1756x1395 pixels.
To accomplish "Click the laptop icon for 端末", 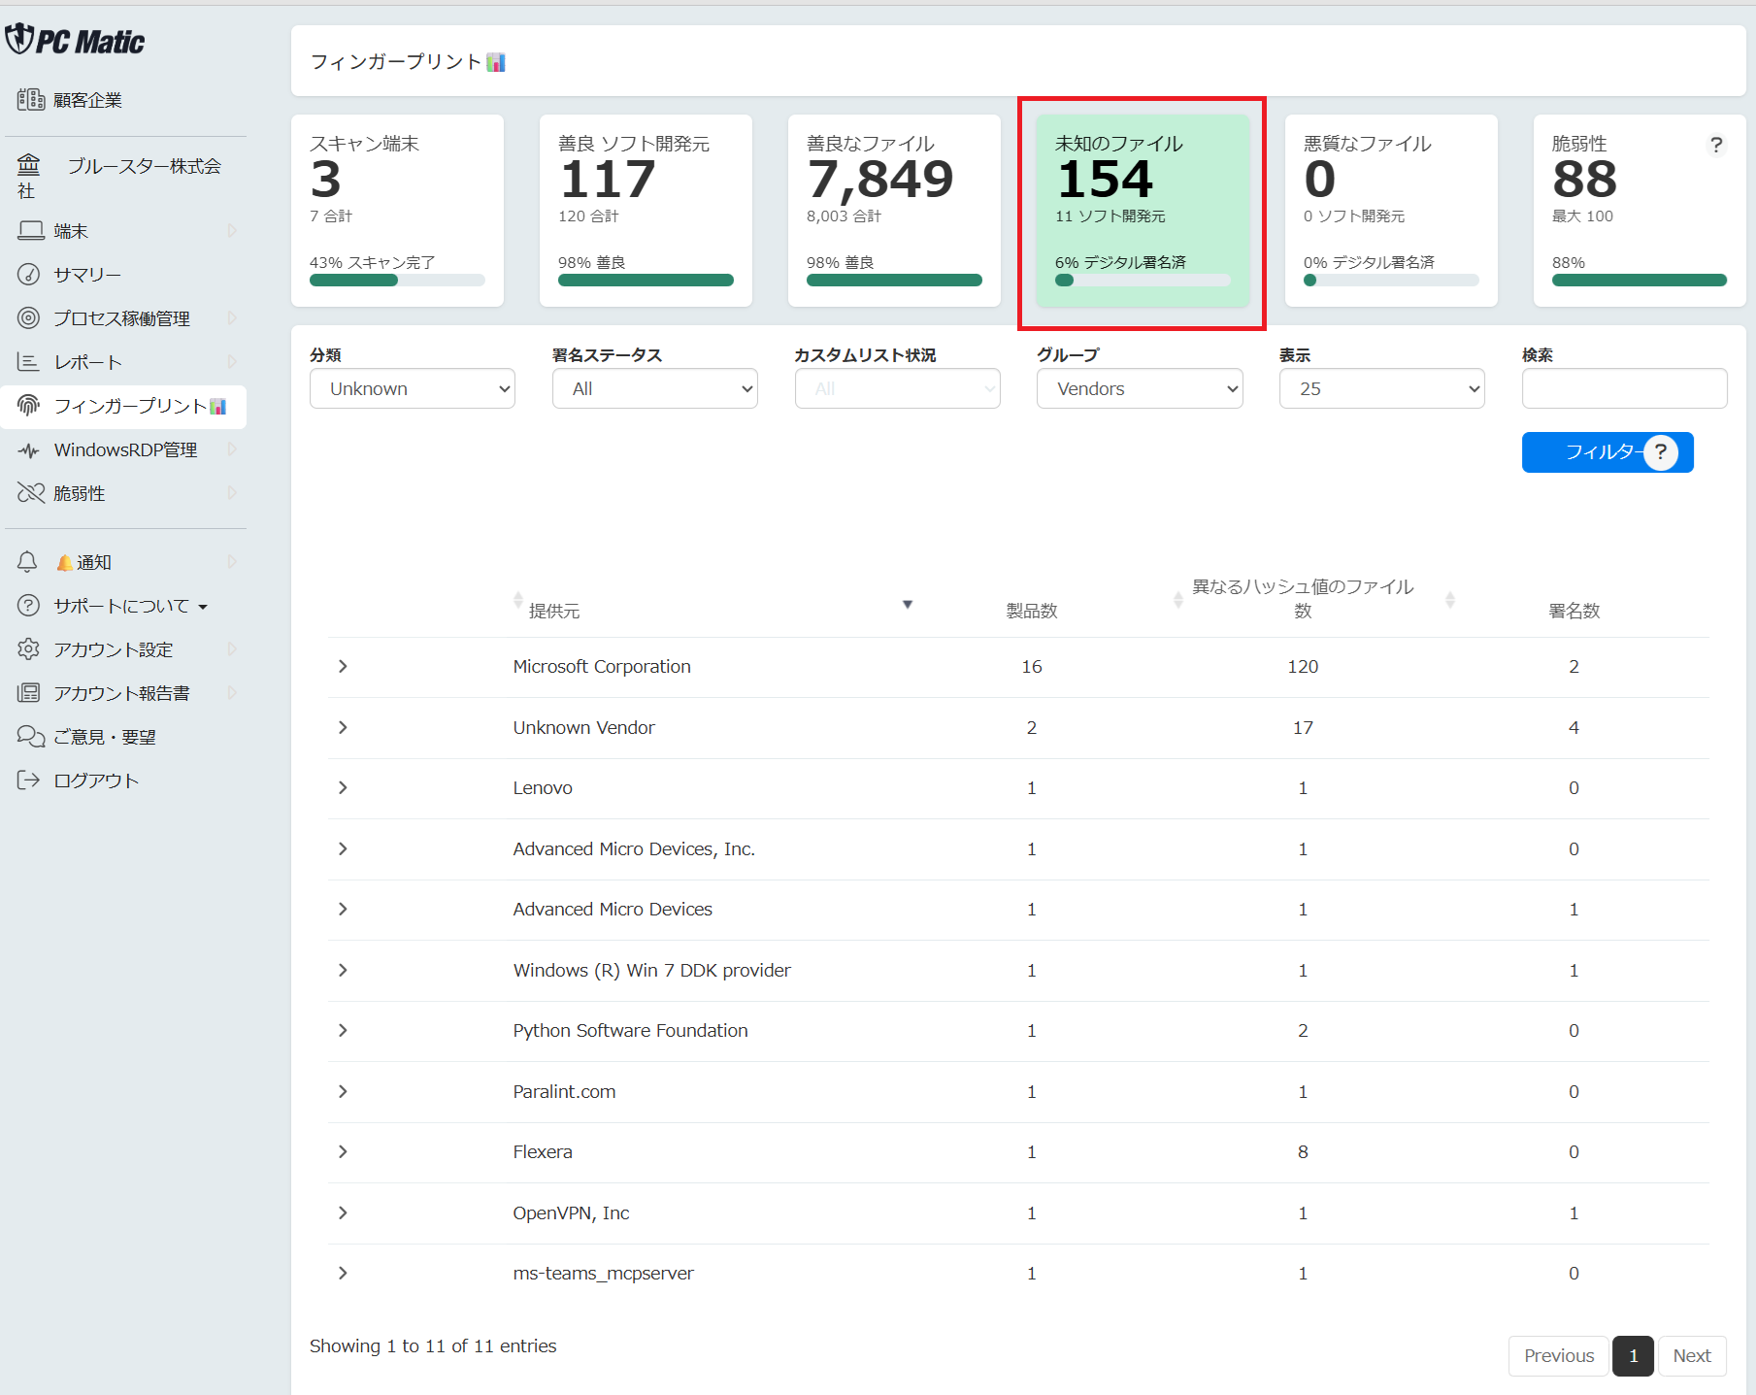I will pyautogui.click(x=31, y=231).
